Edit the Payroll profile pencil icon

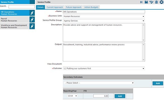32,20
